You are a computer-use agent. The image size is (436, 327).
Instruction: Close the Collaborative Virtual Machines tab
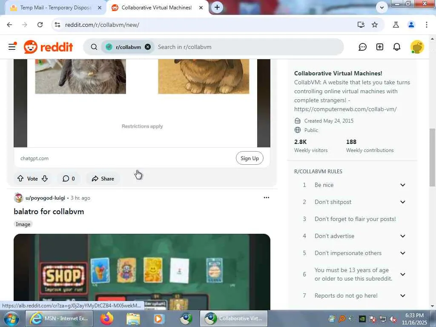point(201,8)
